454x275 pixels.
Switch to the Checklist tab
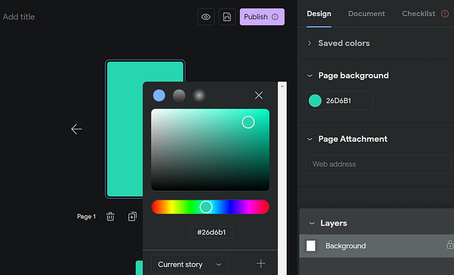(x=418, y=13)
